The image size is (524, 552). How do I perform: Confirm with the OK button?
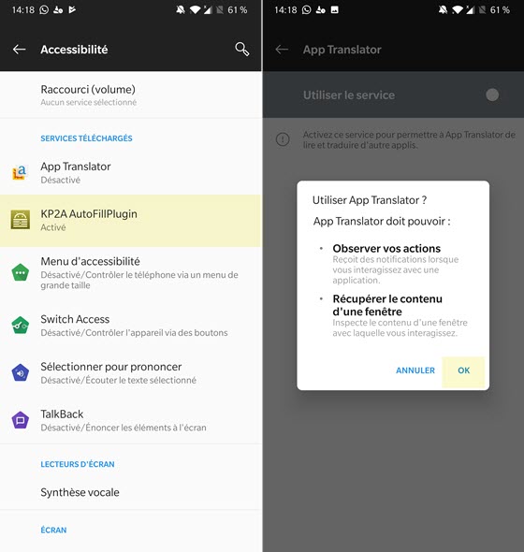463,370
